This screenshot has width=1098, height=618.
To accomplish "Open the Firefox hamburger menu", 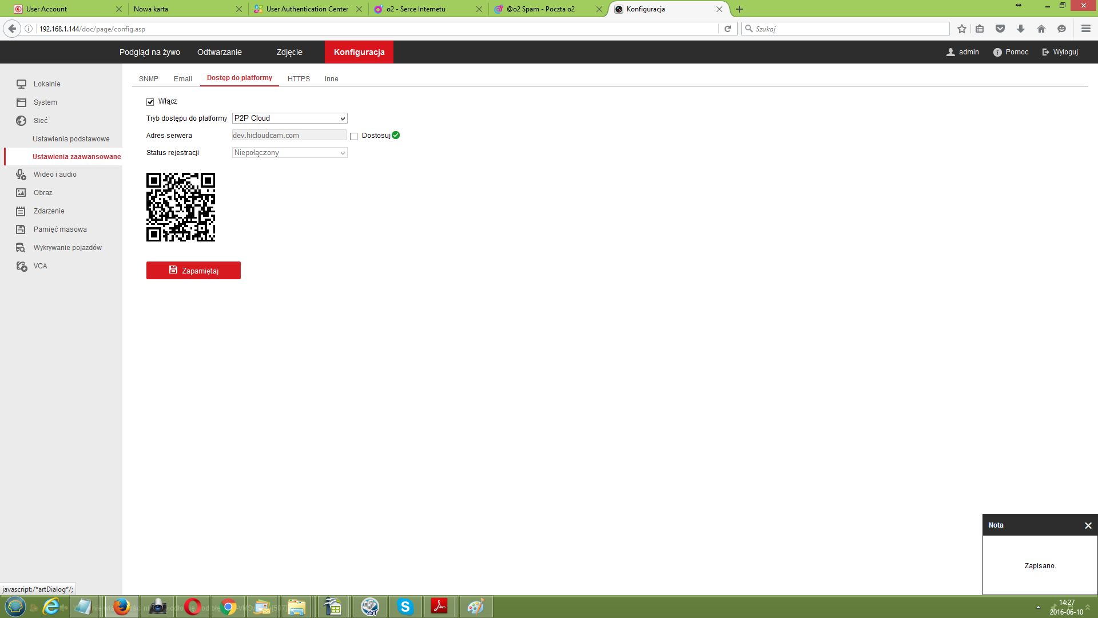I will (1086, 29).
